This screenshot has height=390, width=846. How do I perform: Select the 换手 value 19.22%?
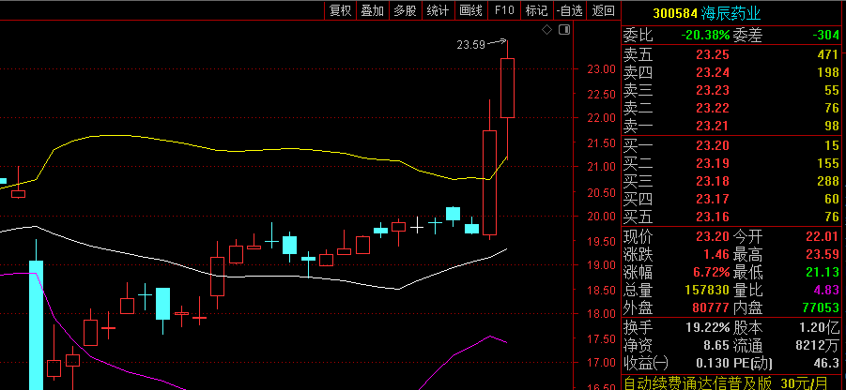pos(708,327)
